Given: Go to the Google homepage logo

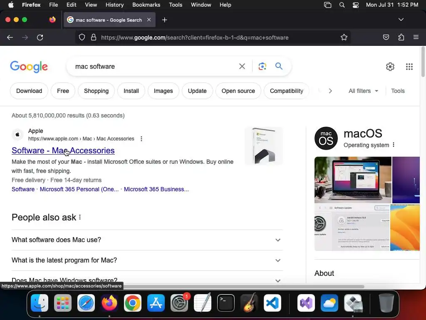Looking at the screenshot, I should point(29,67).
